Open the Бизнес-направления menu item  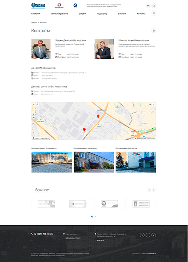coord(59,14)
